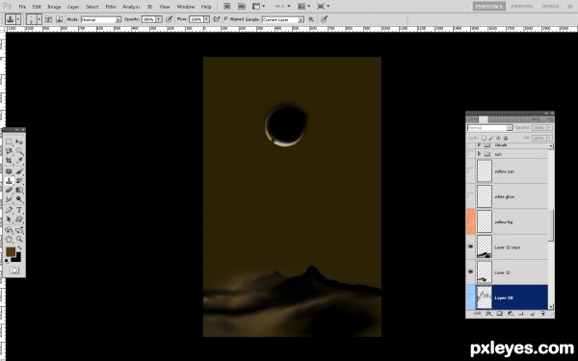The height and width of the screenshot is (361, 578).
Task: Launch Mini Bridge from the top bar
Action: tap(242, 7)
